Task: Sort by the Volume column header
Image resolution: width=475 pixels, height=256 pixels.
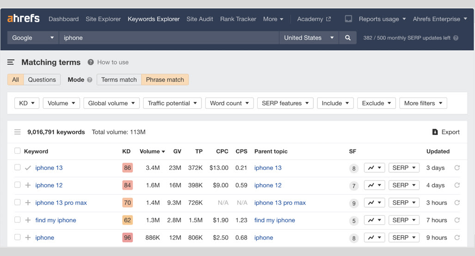Action: pos(152,151)
